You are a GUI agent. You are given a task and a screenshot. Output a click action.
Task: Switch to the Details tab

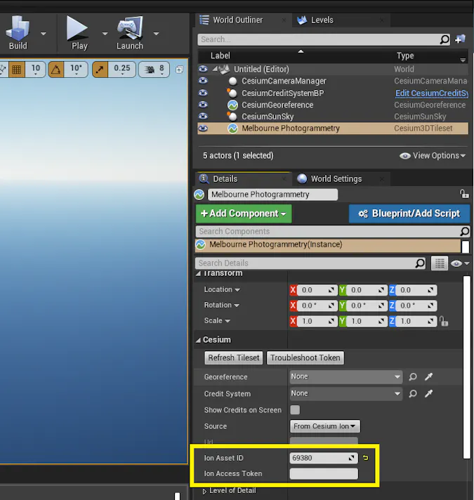[225, 179]
